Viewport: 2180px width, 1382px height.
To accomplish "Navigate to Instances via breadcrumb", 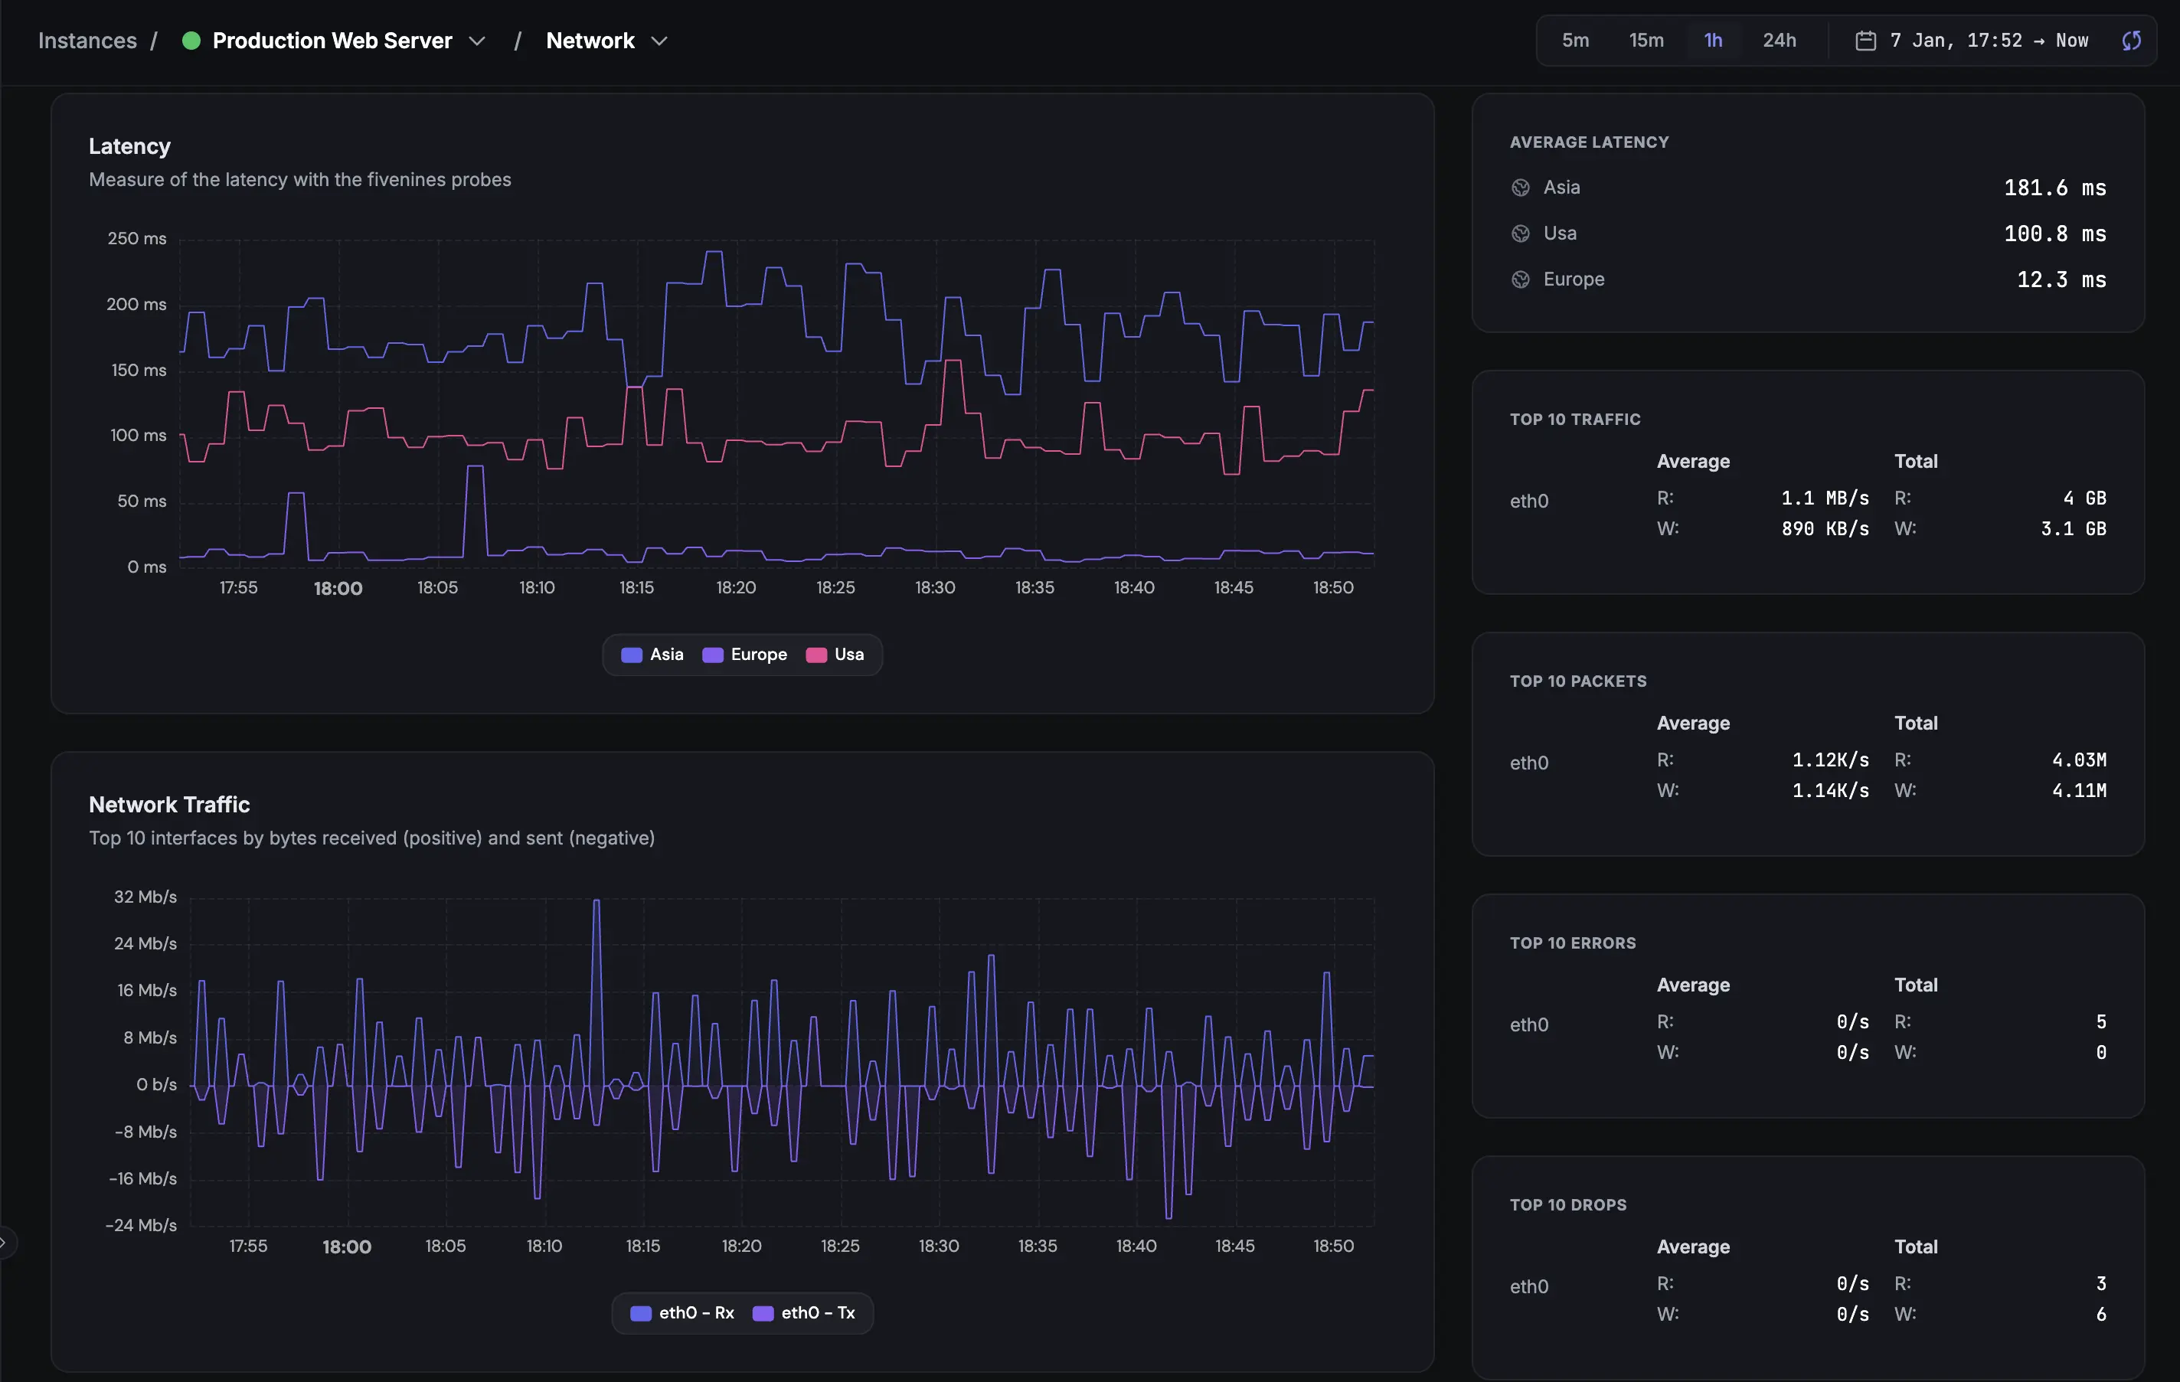I will click(86, 40).
